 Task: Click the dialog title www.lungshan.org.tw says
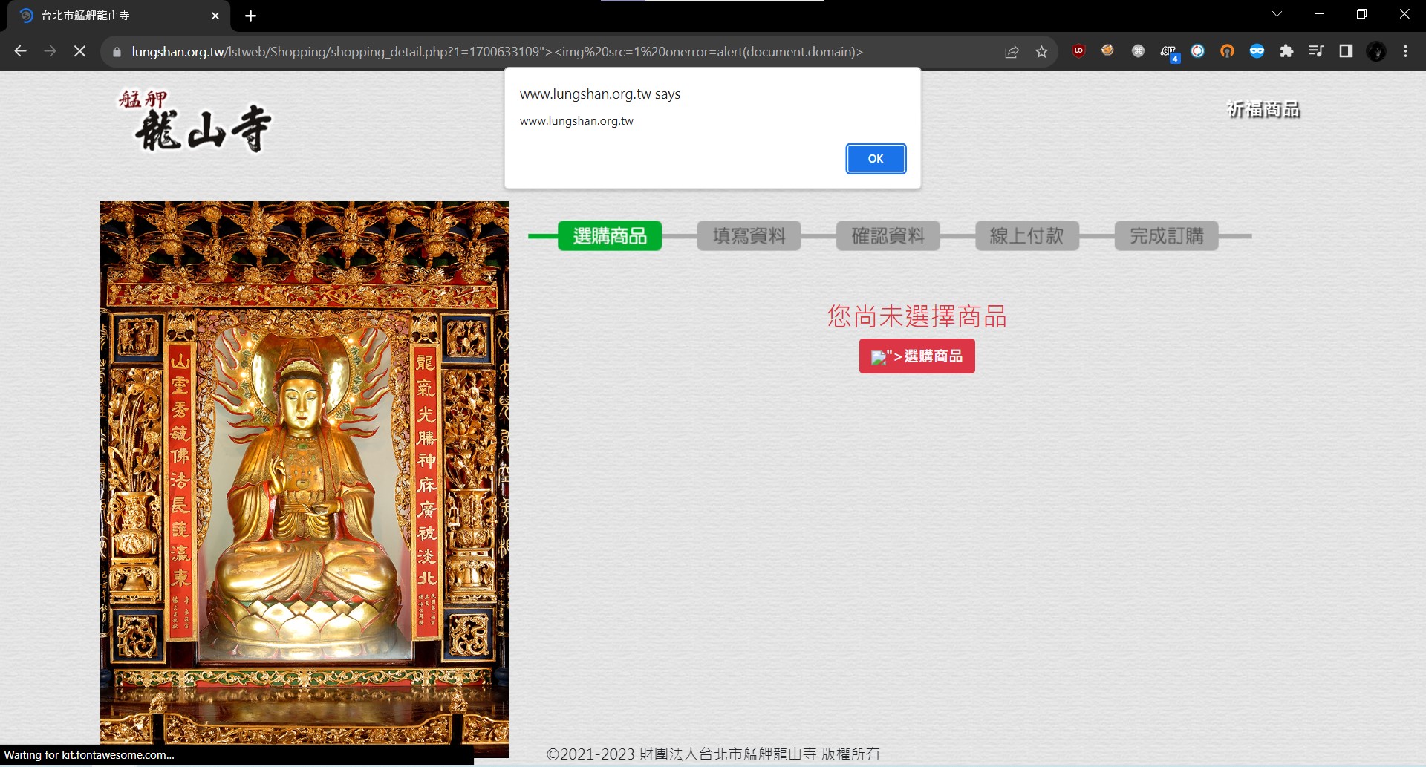coord(600,94)
